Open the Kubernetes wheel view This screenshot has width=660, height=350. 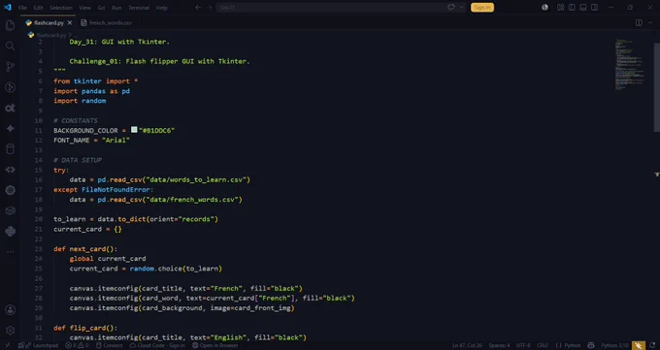(10, 190)
